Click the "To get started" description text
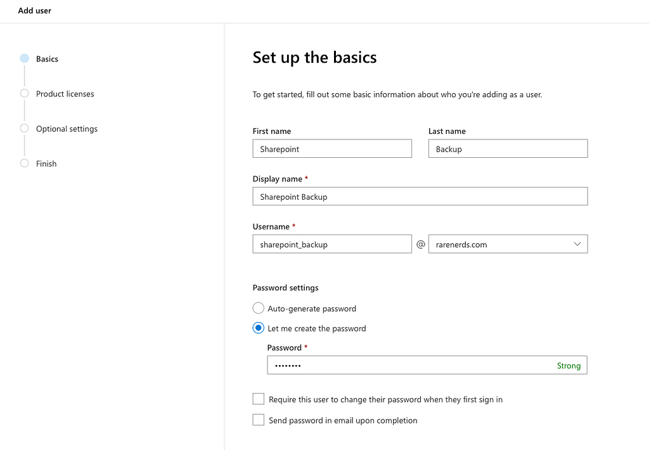Viewport: 649px width, 450px height. pos(397,95)
